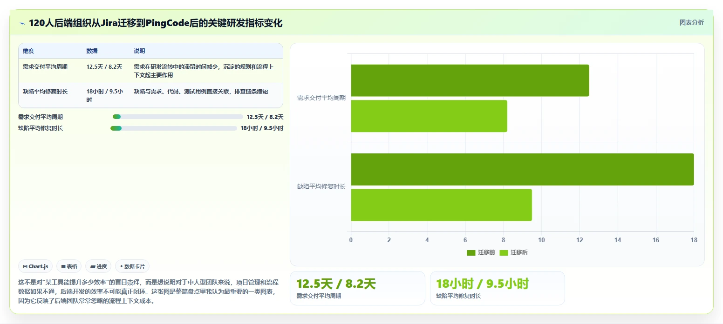Click the description paragraph beginning with 这不是对

tap(148, 291)
